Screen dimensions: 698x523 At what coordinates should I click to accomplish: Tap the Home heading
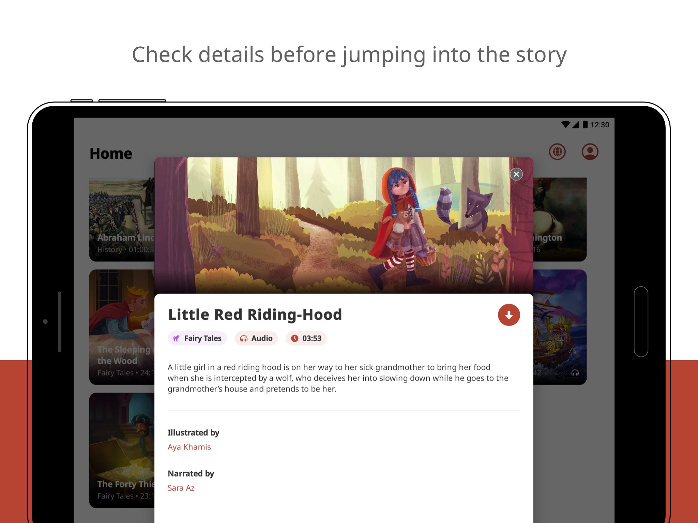111,154
